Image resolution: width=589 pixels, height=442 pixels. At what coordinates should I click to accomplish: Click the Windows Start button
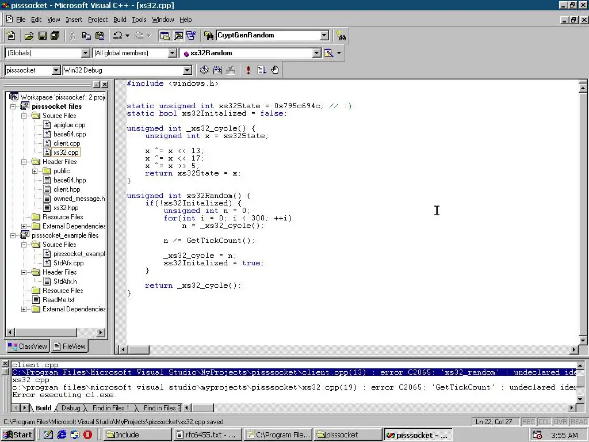click(18, 435)
